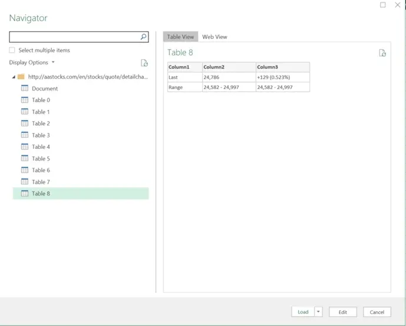Screen dimensions: 406x326
Task: Click the search magnifier icon
Action: pyautogui.click(x=143, y=37)
